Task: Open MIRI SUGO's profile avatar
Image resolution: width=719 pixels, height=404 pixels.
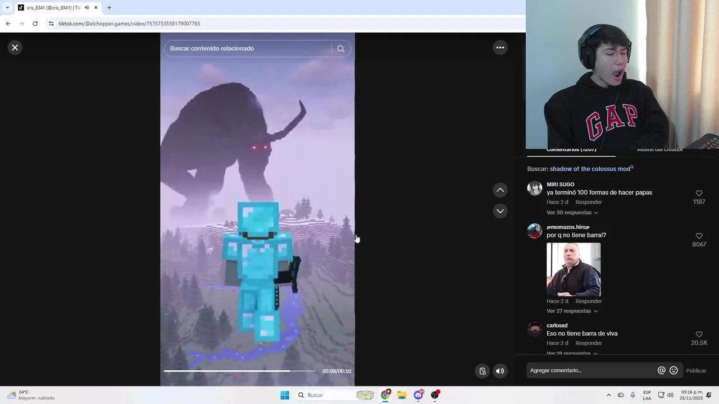Action: point(535,188)
